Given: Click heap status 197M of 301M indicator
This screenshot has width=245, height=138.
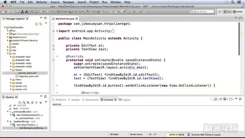Looking at the screenshot, I should [176, 135].
